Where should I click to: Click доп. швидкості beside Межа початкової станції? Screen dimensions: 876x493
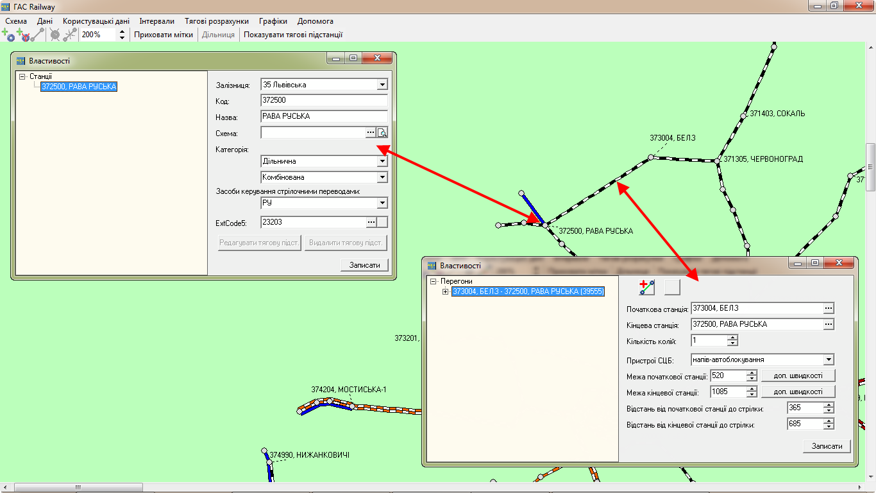[x=798, y=376]
